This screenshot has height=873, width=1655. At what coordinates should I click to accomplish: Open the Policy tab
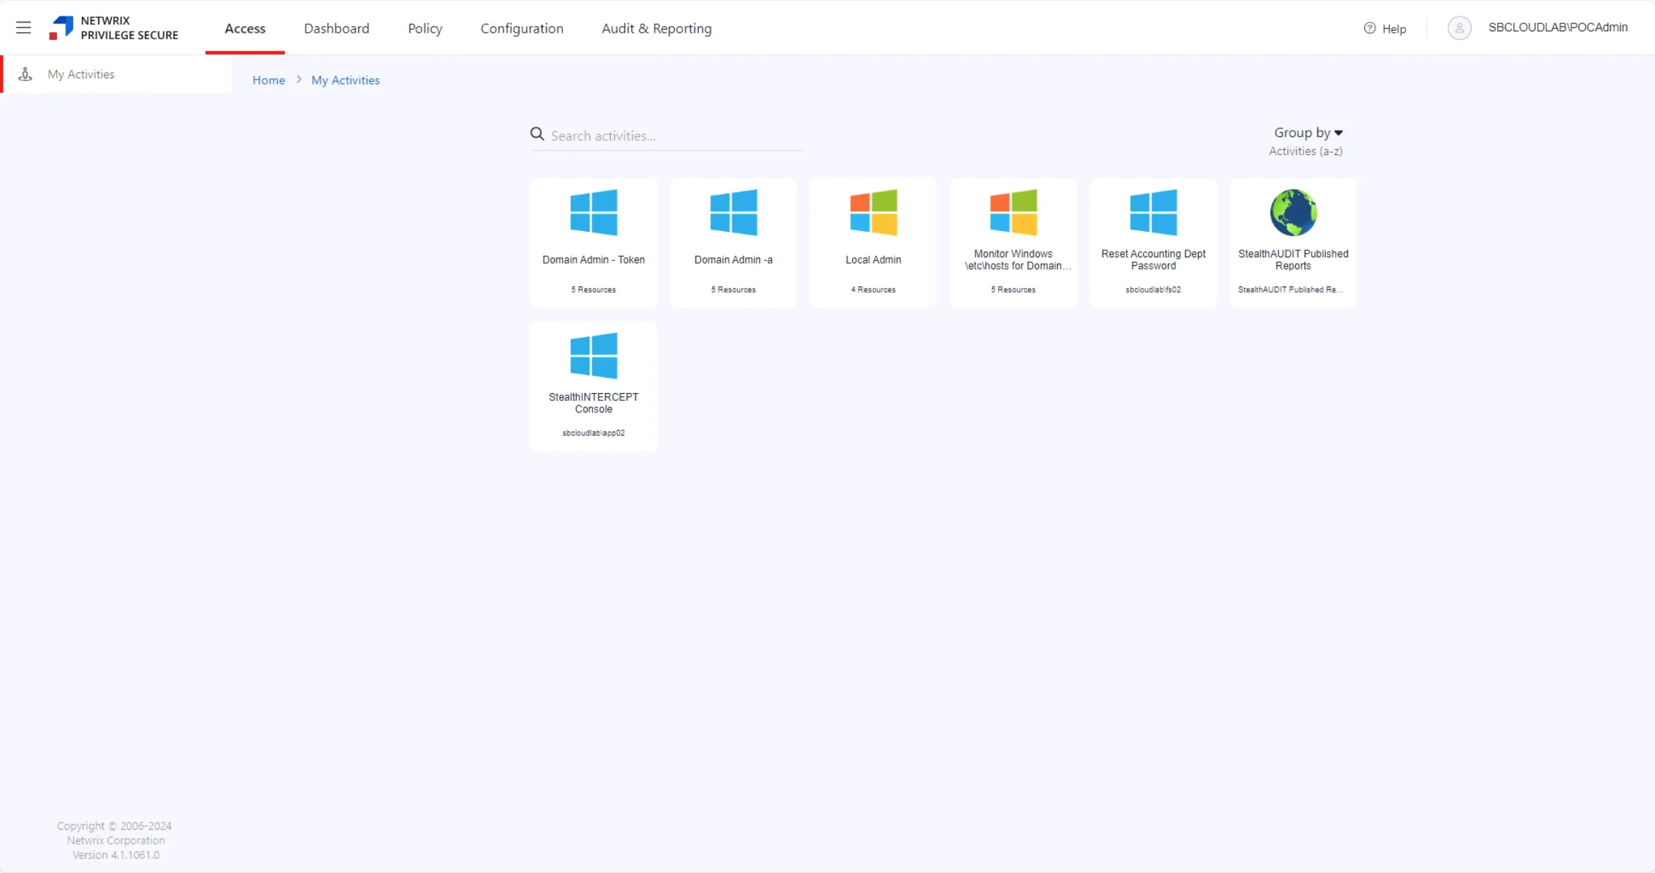coord(425,28)
